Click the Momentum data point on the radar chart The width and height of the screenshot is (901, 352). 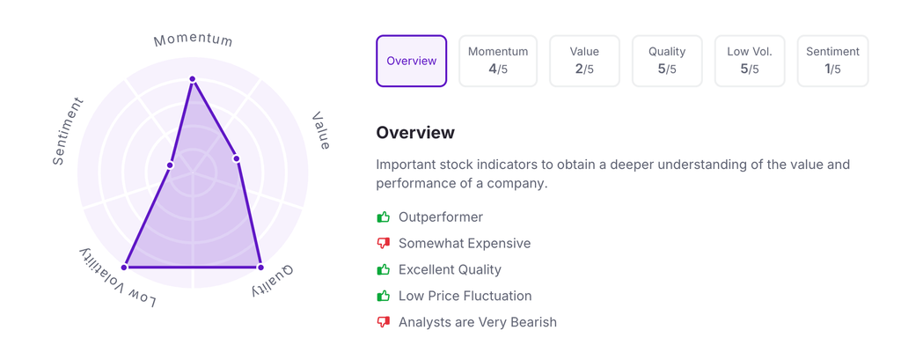[x=193, y=79]
